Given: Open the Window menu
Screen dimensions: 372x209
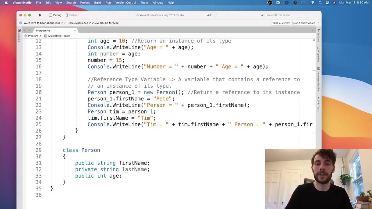Looking at the screenshot, I should [x=158, y=3].
